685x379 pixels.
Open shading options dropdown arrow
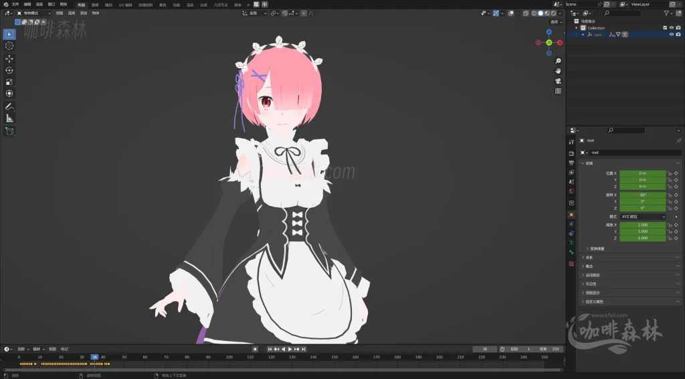point(560,13)
